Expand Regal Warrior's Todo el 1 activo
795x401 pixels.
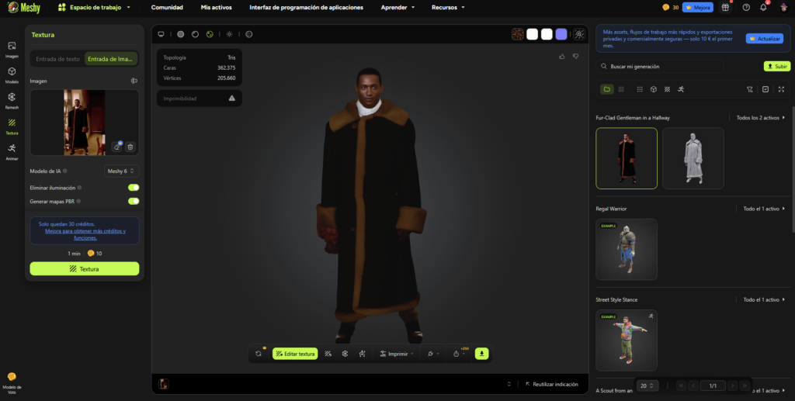(764, 209)
